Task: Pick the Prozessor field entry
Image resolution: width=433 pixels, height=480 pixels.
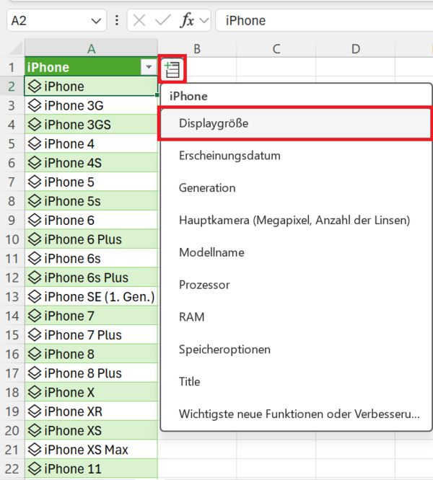Action: (x=204, y=285)
